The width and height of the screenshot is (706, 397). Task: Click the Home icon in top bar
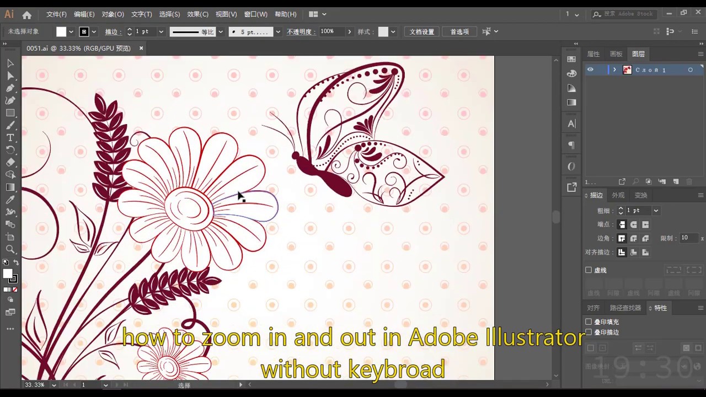pyautogui.click(x=26, y=15)
